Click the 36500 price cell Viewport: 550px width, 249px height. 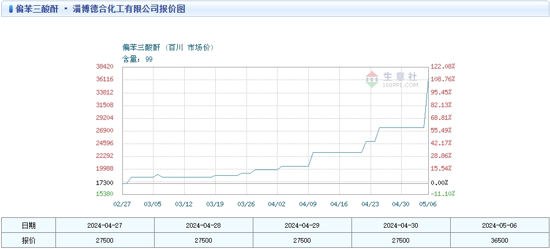click(499, 240)
